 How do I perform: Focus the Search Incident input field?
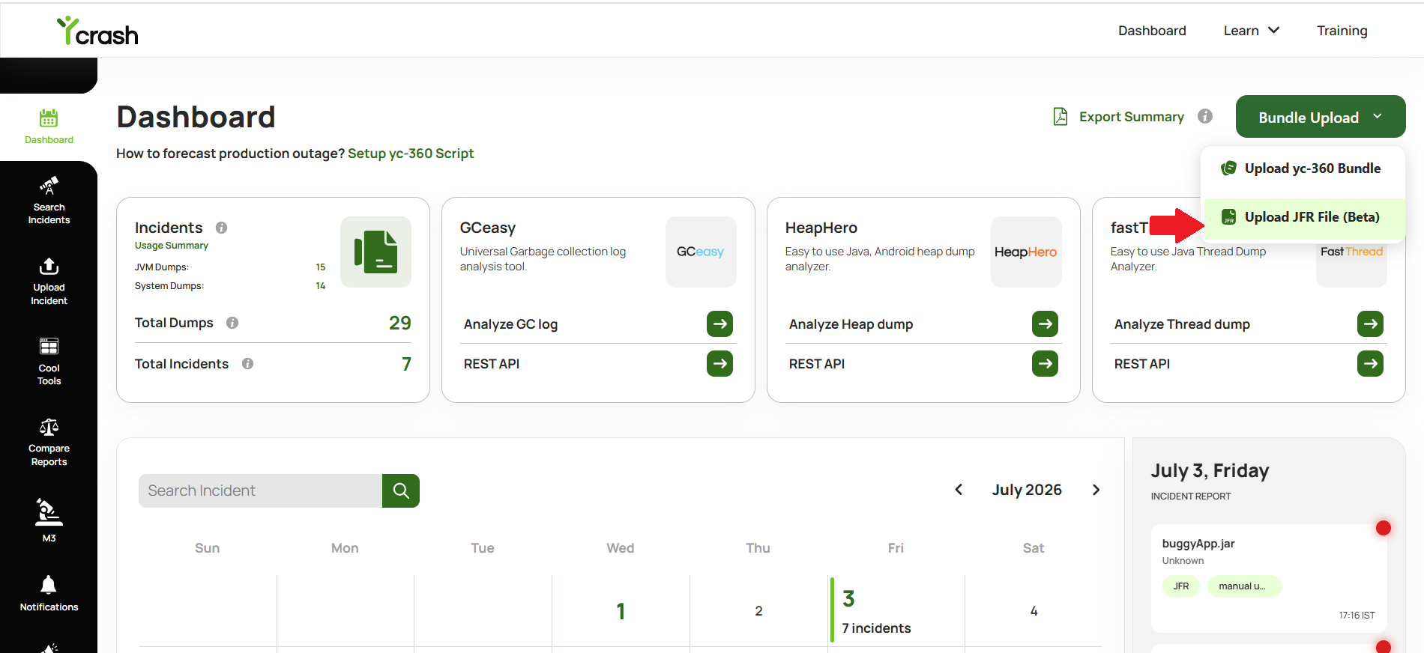click(x=261, y=490)
